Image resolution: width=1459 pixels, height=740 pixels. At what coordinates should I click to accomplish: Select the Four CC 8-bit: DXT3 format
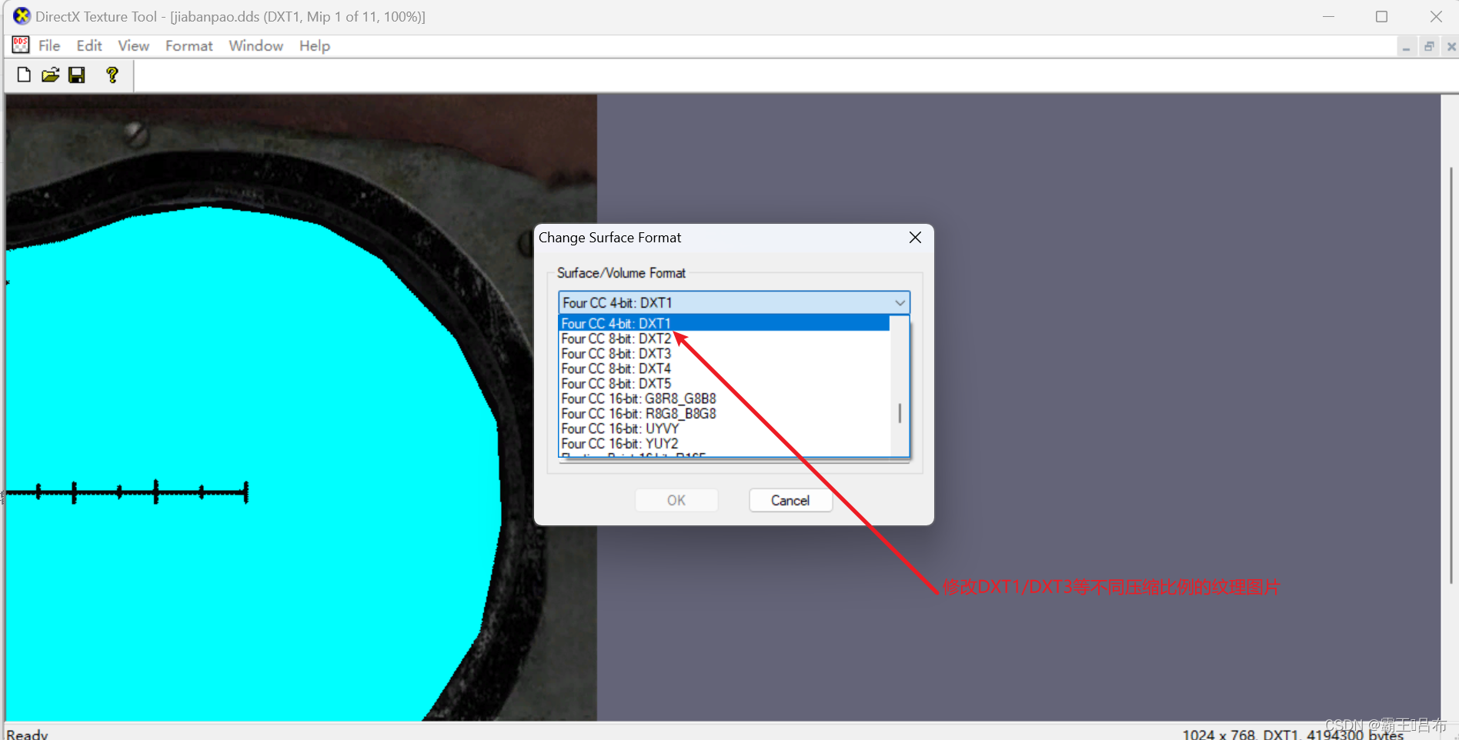[x=616, y=353]
